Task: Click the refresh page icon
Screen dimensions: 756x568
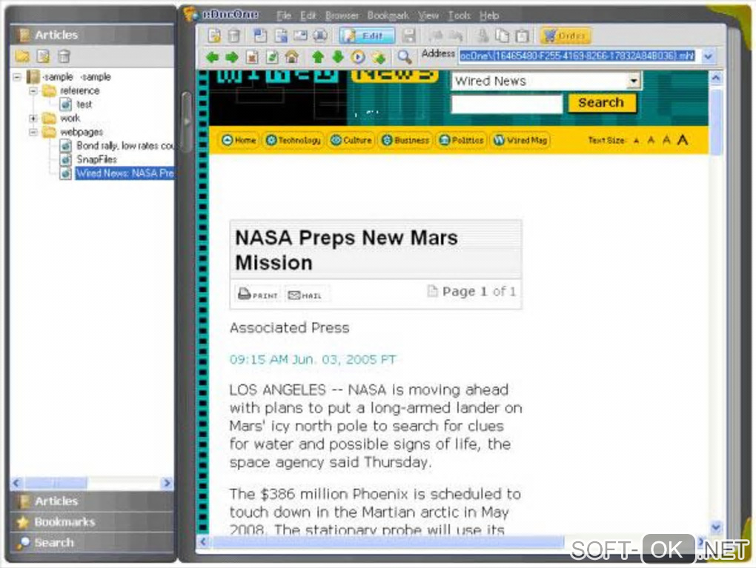Action: 272,57
